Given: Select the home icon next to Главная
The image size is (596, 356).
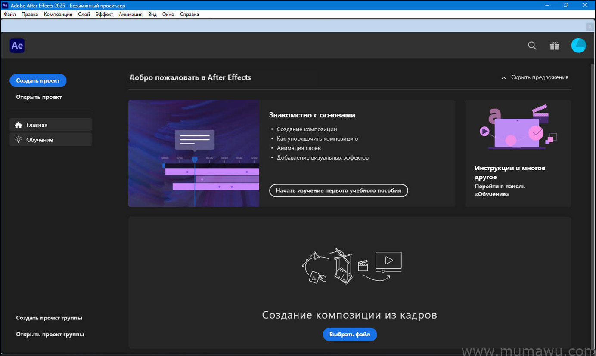Looking at the screenshot, I should pyautogui.click(x=18, y=125).
